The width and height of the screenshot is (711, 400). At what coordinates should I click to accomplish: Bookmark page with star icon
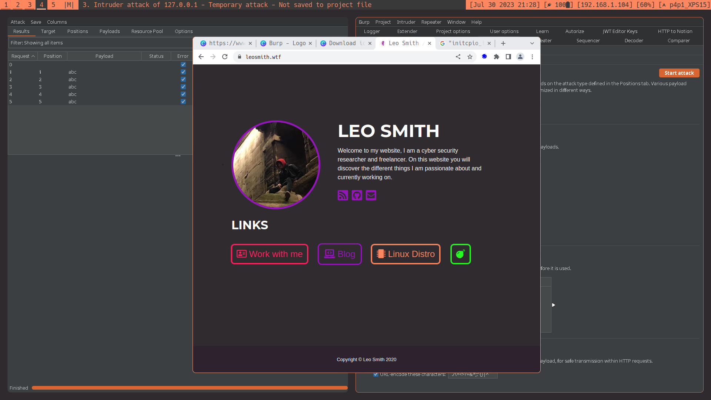(x=470, y=57)
